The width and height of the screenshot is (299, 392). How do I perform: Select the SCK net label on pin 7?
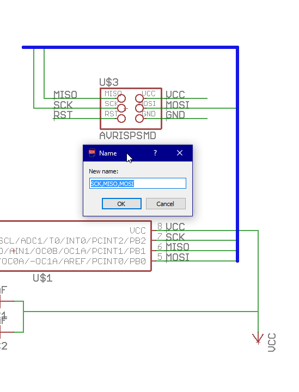coord(175,237)
